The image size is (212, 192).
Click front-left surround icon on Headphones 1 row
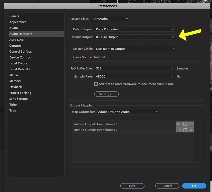[185, 124]
